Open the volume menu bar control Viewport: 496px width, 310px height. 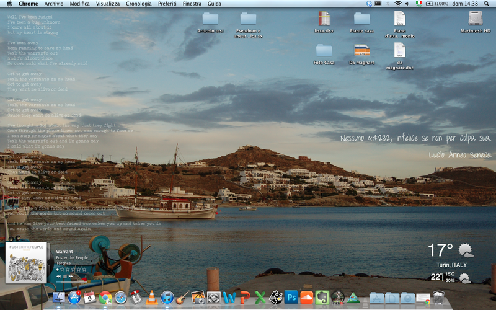408,4
